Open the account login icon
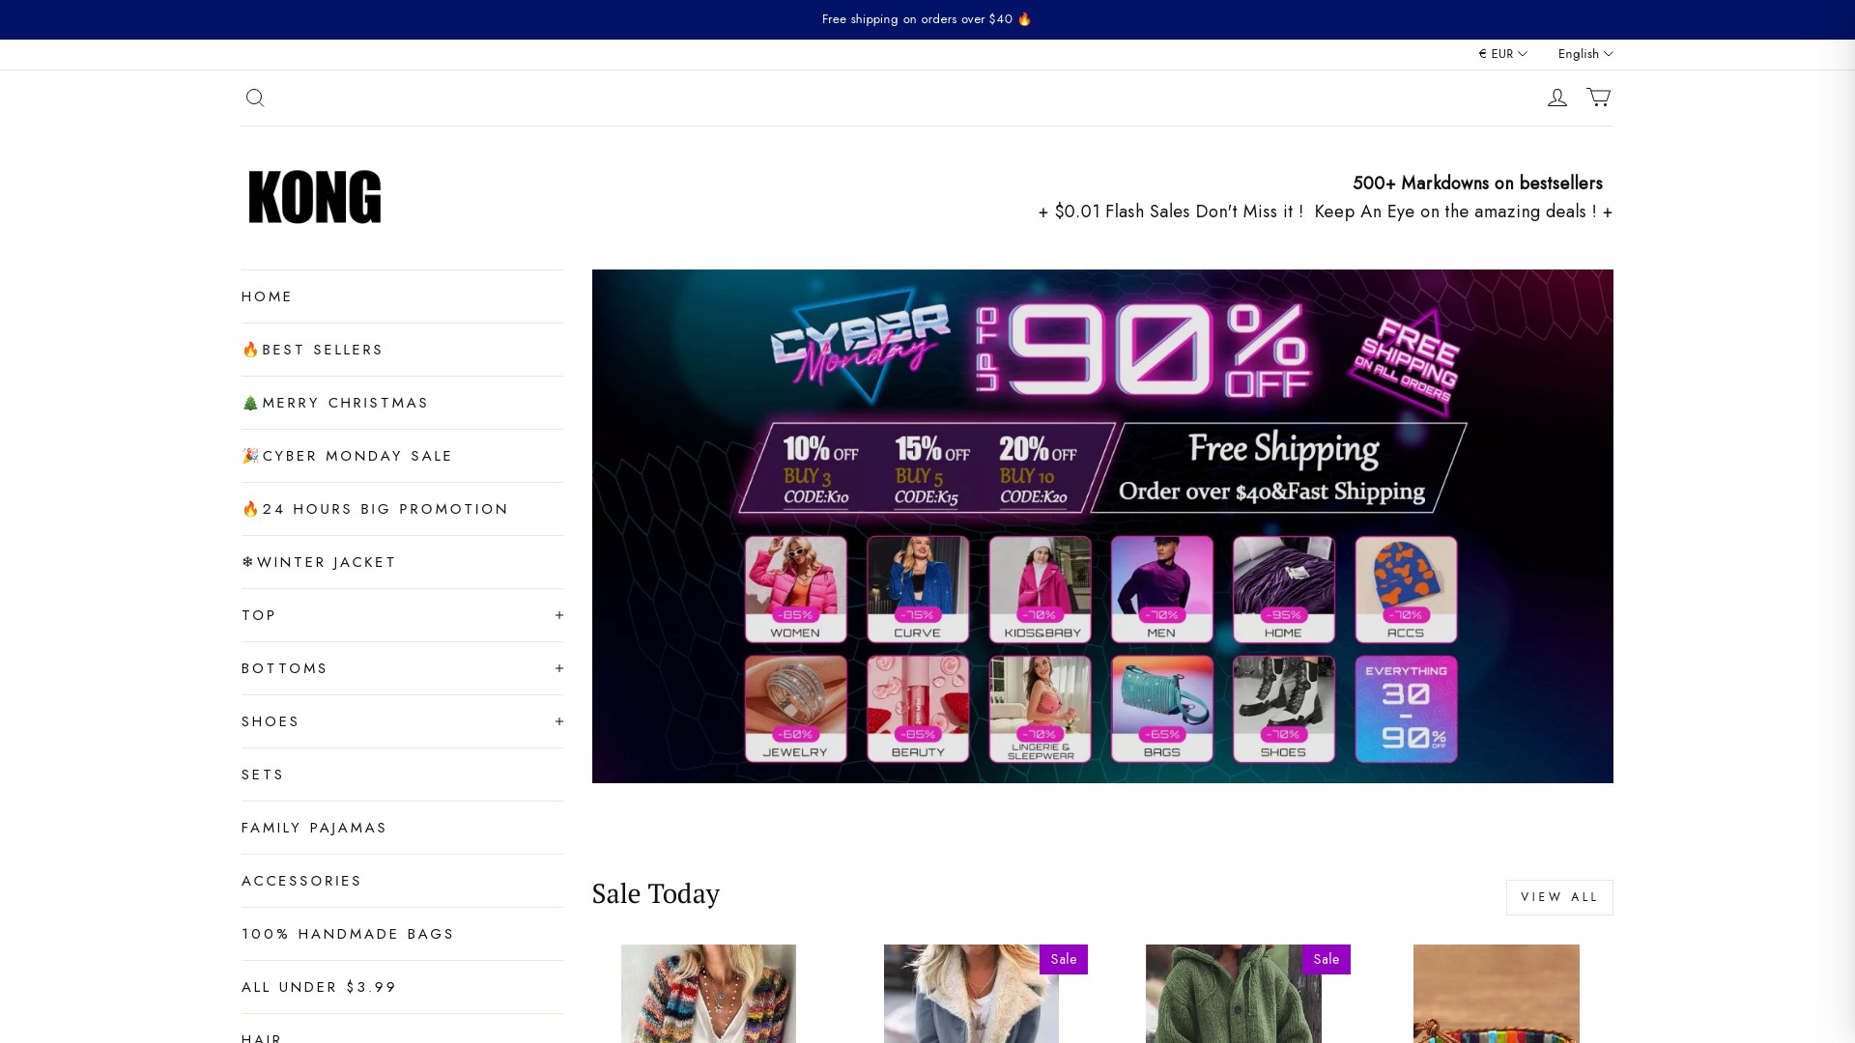This screenshot has width=1855, height=1043. [1556, 98]
